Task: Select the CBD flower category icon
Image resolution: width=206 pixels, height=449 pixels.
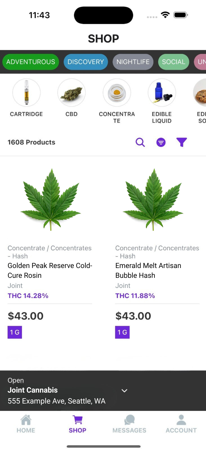Action: click(71, 93)
